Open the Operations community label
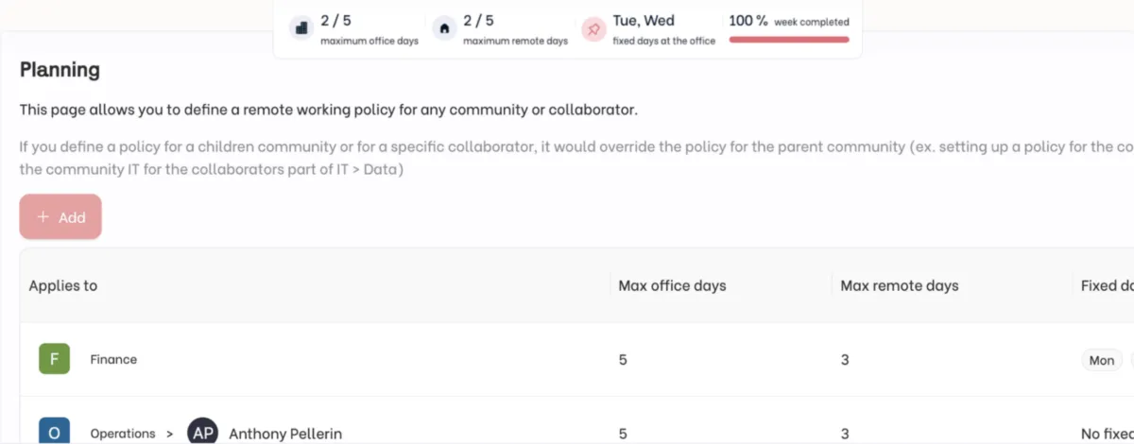Image resolution: width=1134 pixels, height=444 pixels. click(123, 434)
